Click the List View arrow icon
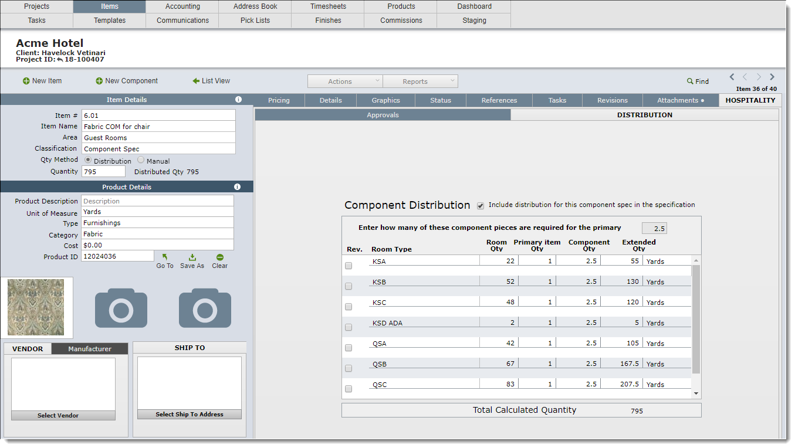 click(x=196, y=81)
